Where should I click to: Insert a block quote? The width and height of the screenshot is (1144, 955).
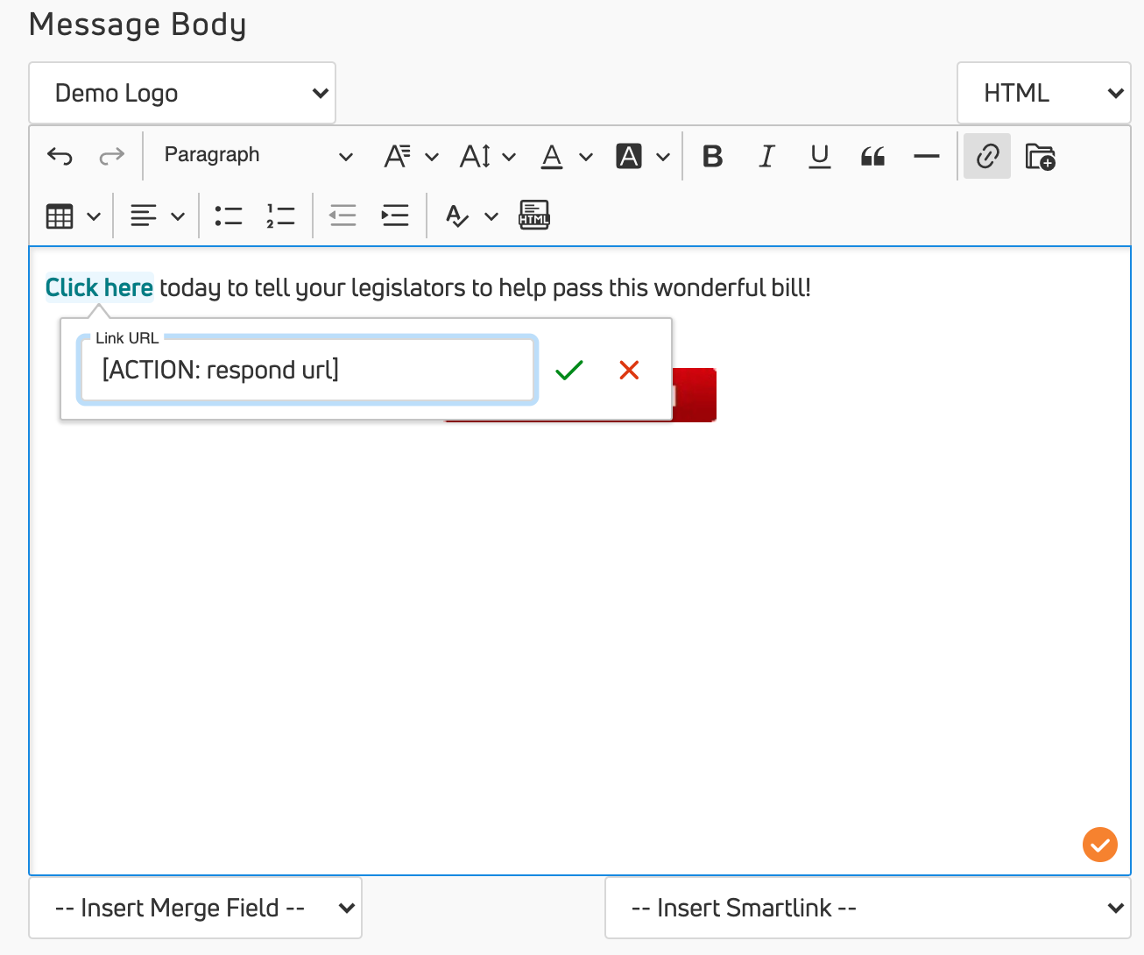tap(872, 156)
